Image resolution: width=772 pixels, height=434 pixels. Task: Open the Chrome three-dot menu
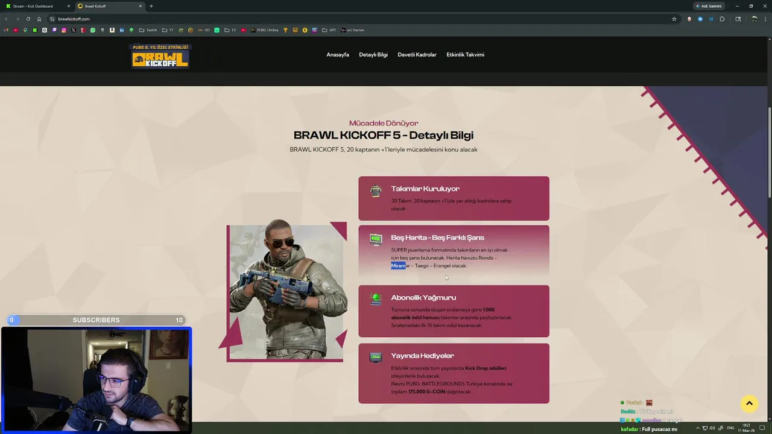765,19
